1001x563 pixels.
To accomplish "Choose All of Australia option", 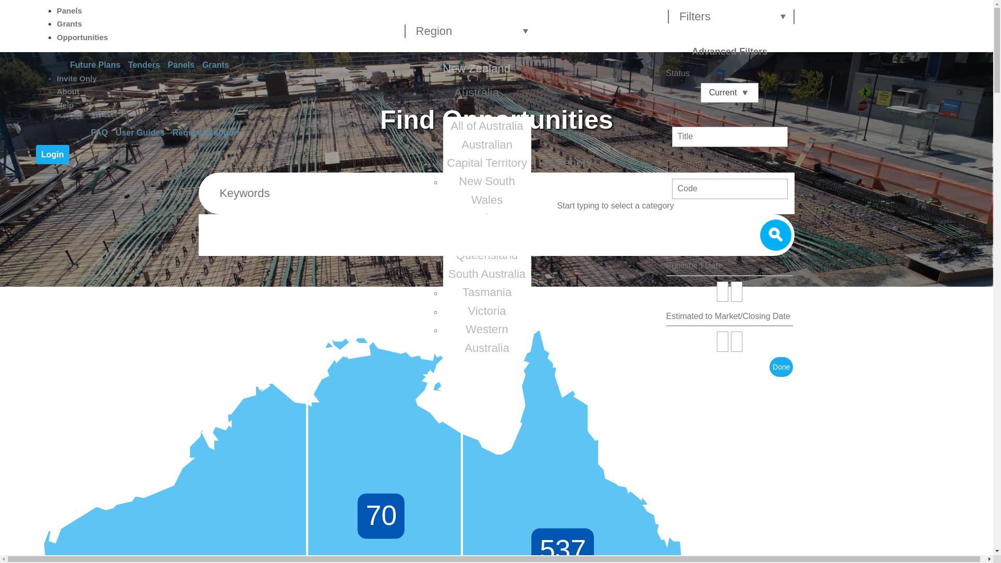I will click(x=487, y=126).
